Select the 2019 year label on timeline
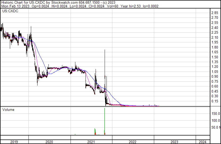This screenshot has width=221, height=144. click(14, 142)
